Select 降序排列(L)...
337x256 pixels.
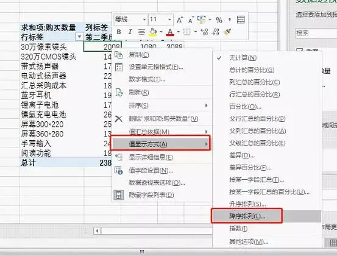[x=267, y=216]
